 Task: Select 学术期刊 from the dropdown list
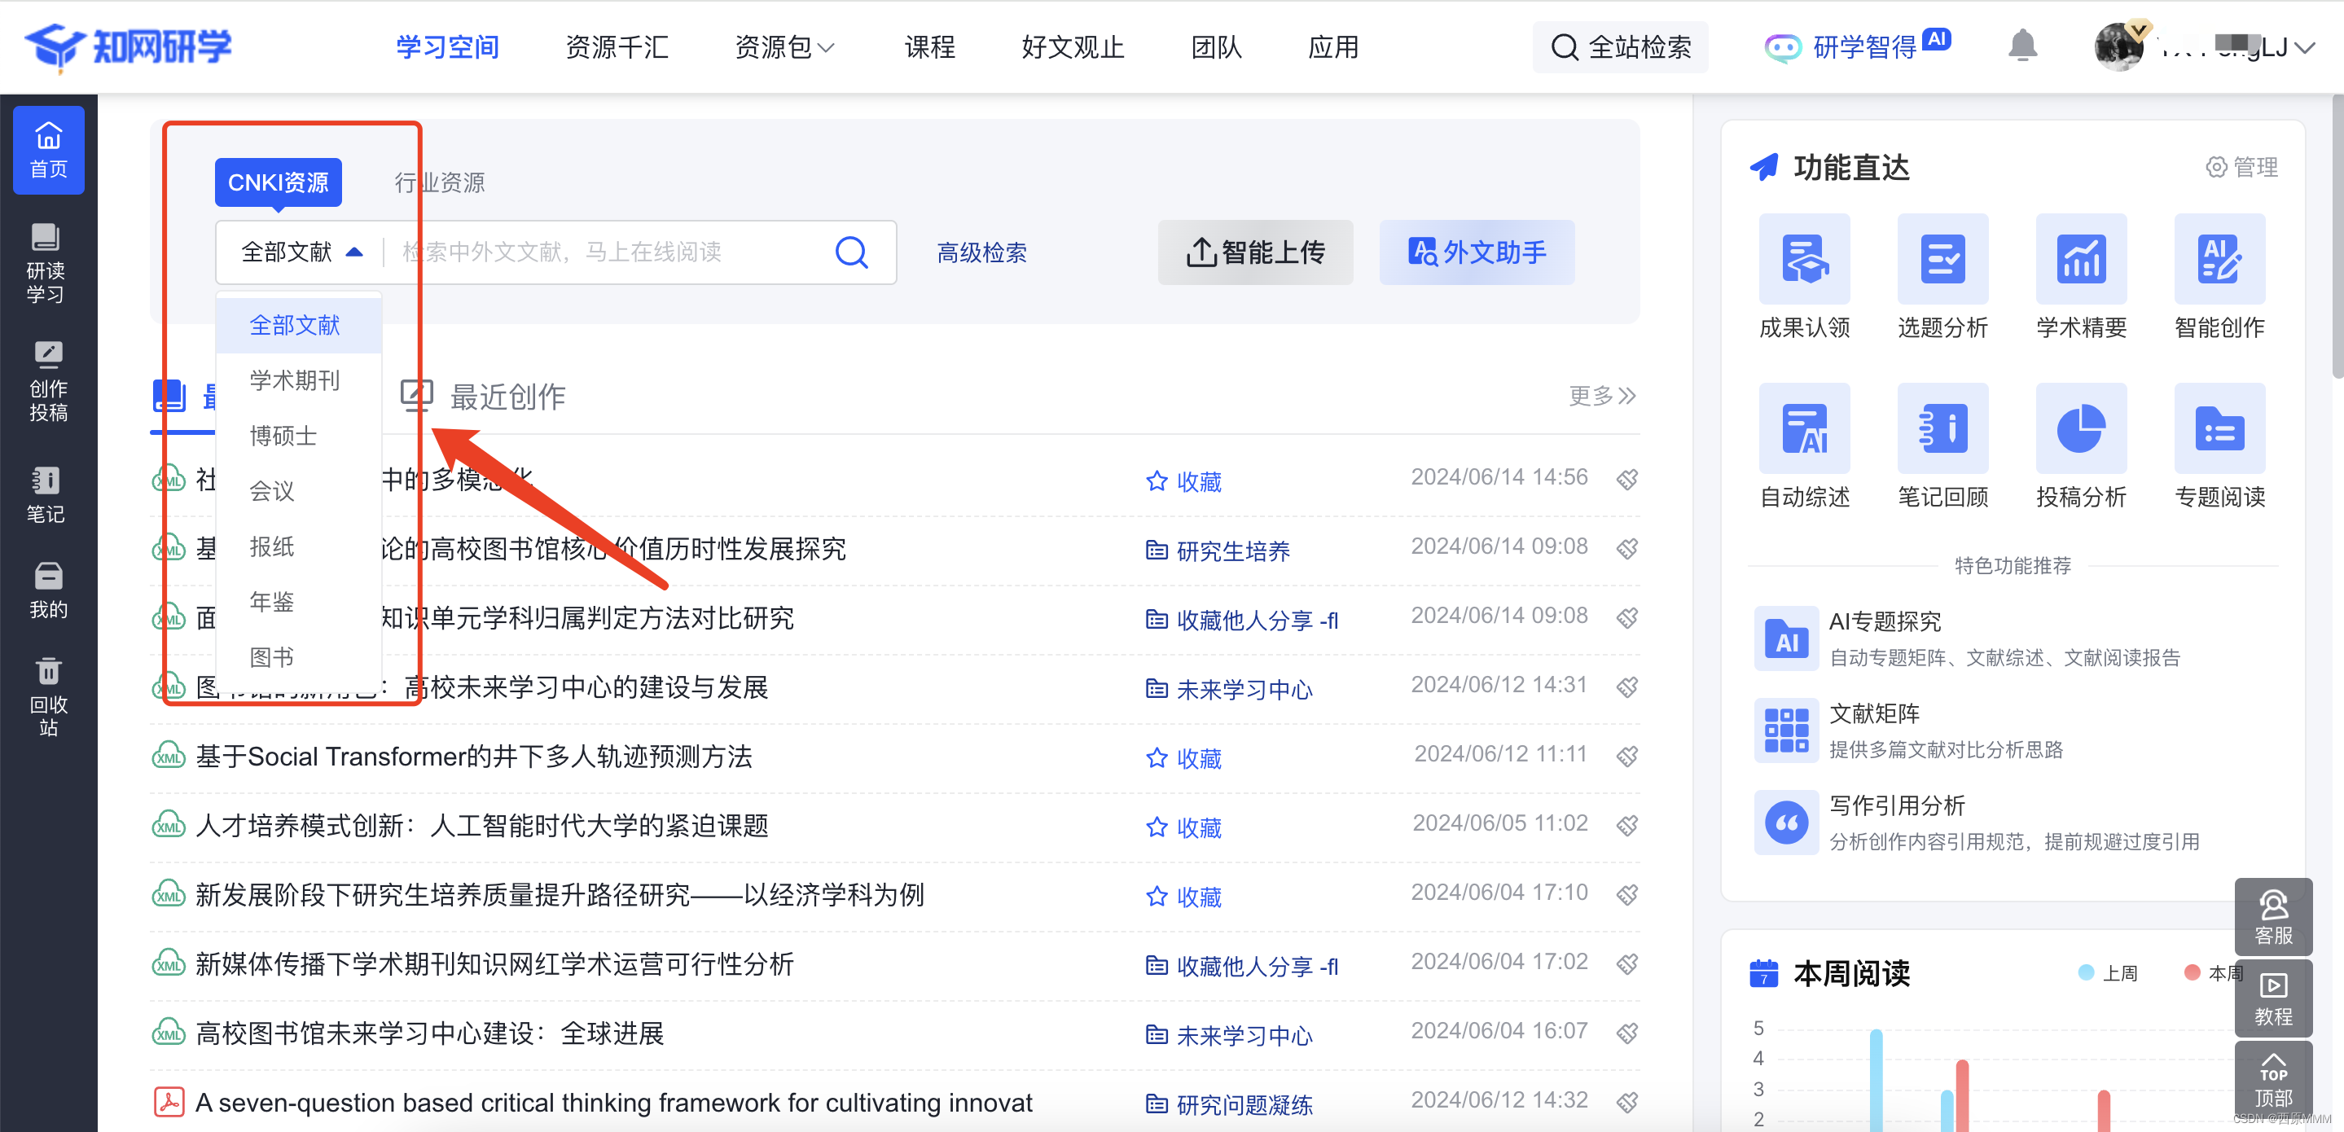pos(294,380)
